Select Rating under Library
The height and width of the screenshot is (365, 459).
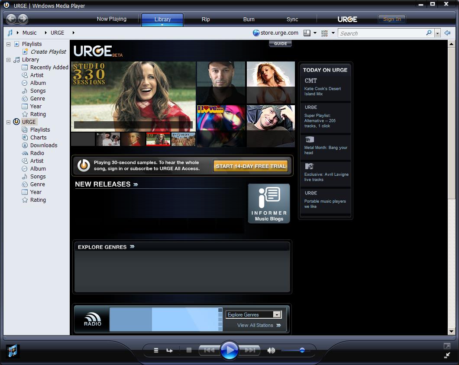coord(38,114)
